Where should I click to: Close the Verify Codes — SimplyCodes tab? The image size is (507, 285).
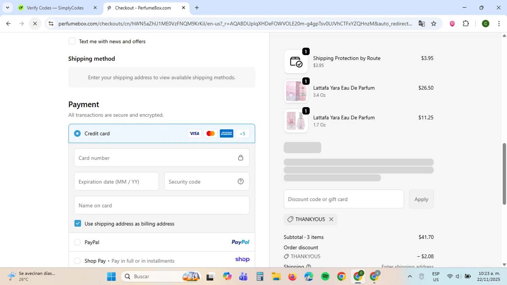point(95,8)
